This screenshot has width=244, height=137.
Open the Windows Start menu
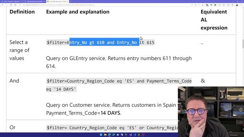[101, 135]
